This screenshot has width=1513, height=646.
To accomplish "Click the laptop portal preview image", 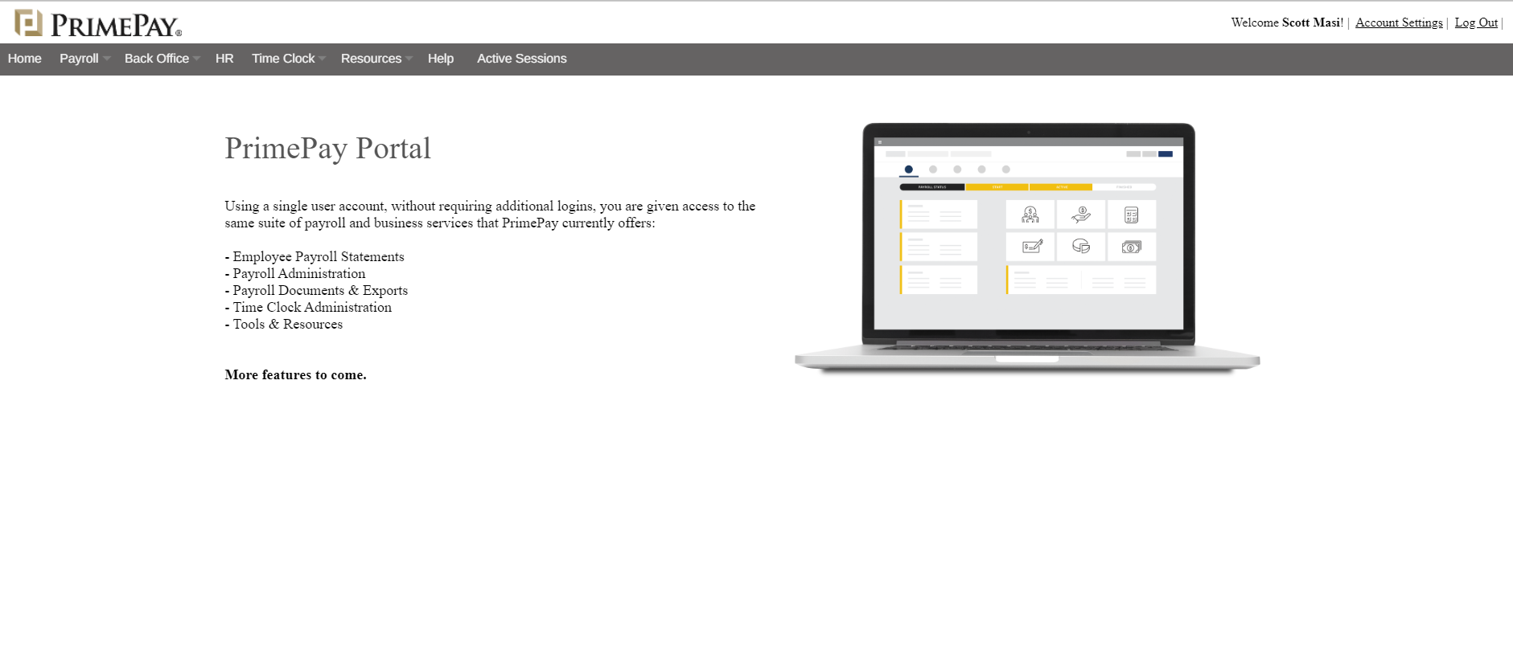I will (1027, 248).
